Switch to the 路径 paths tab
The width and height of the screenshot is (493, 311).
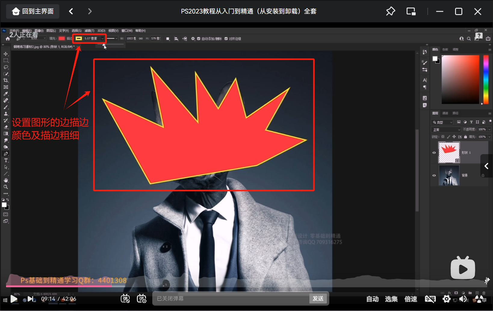coord(455,113)
